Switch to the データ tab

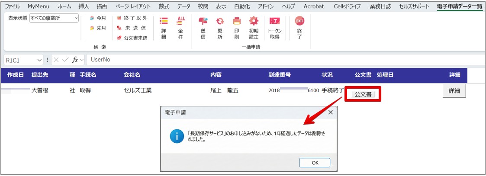pyautogui.click(x=184, y=6)
